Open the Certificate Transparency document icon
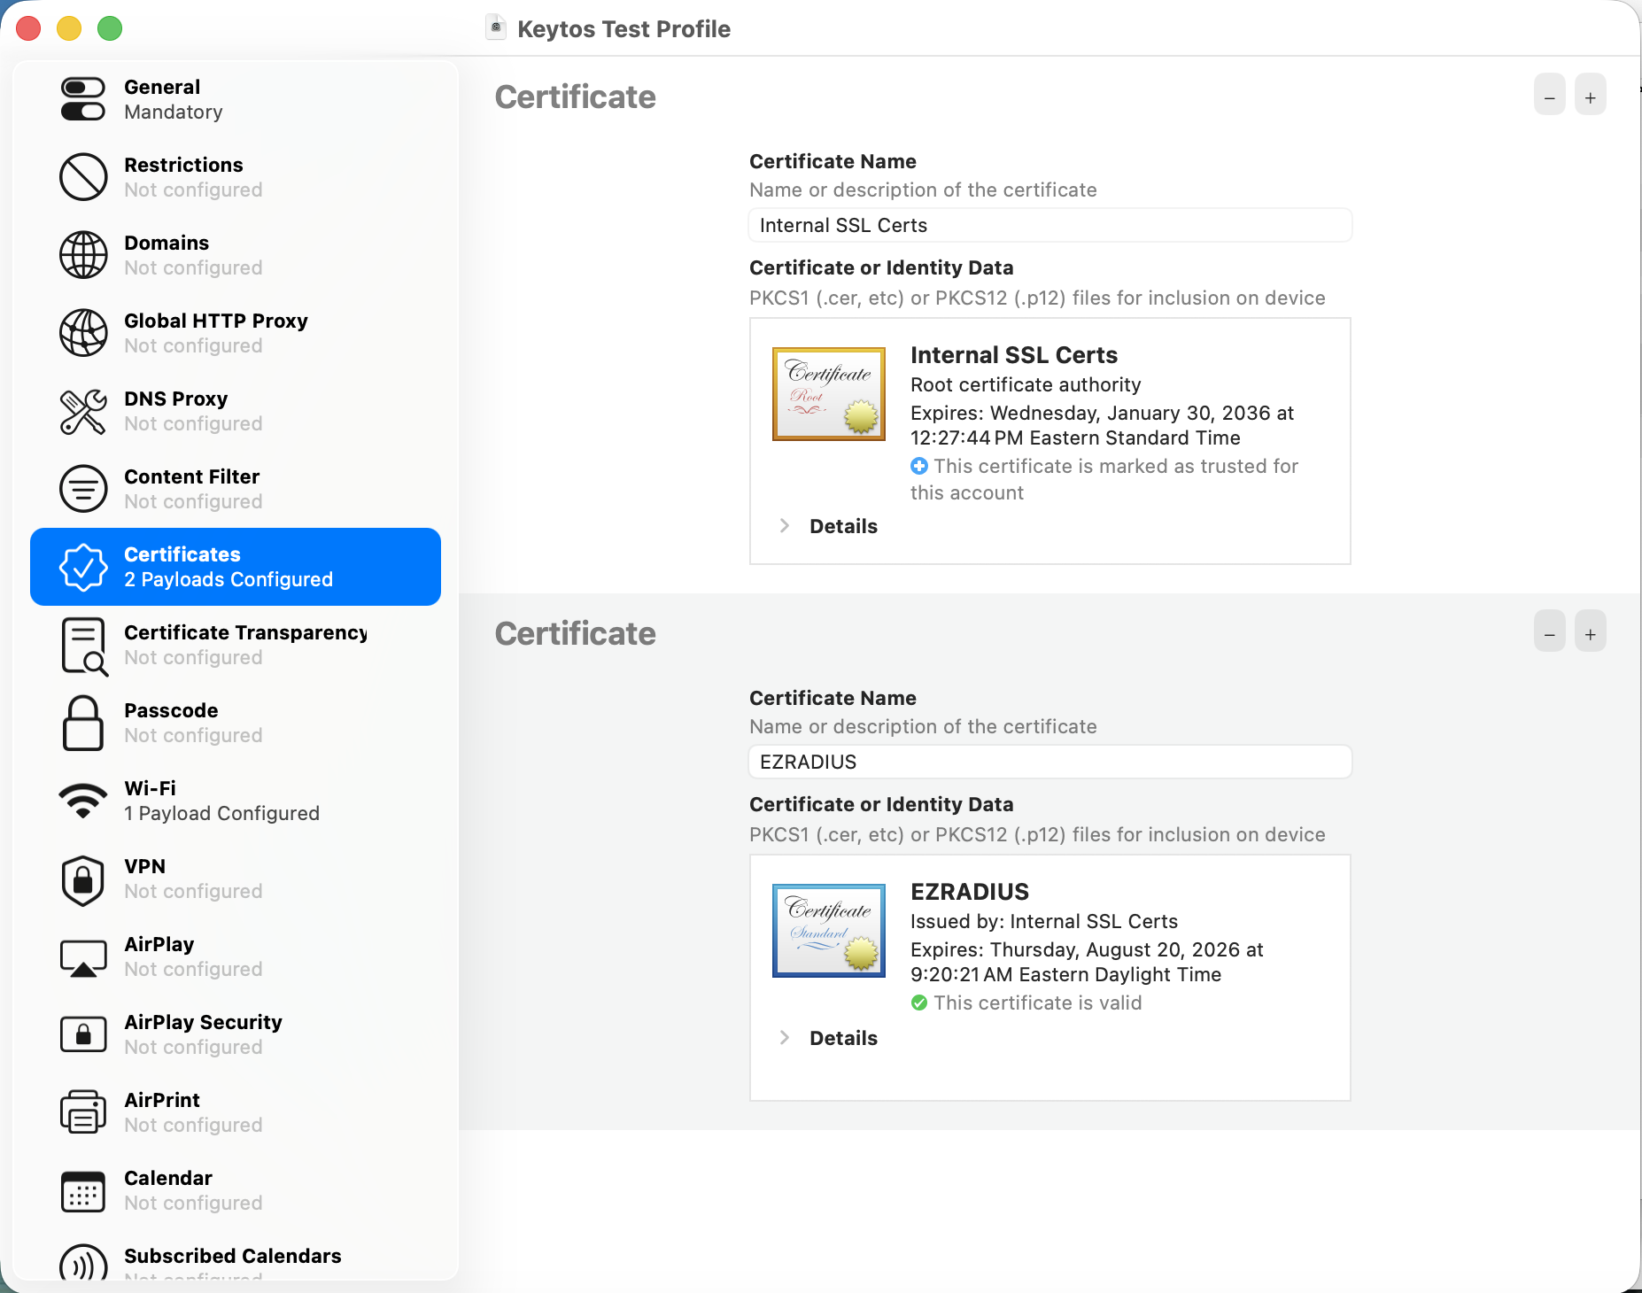Viewport: 1642px width, 1293px height. 84,646
